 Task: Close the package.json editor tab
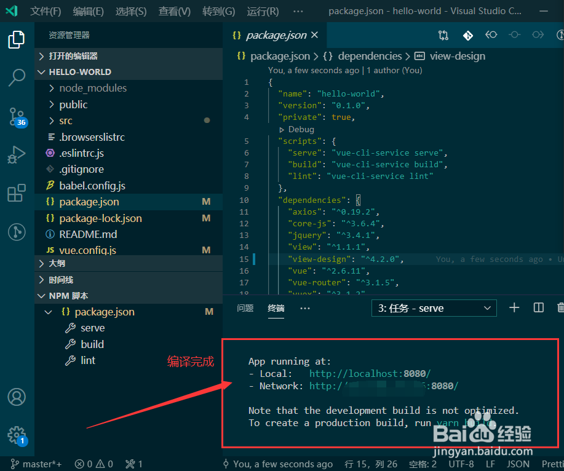click(x=314, y=35)
